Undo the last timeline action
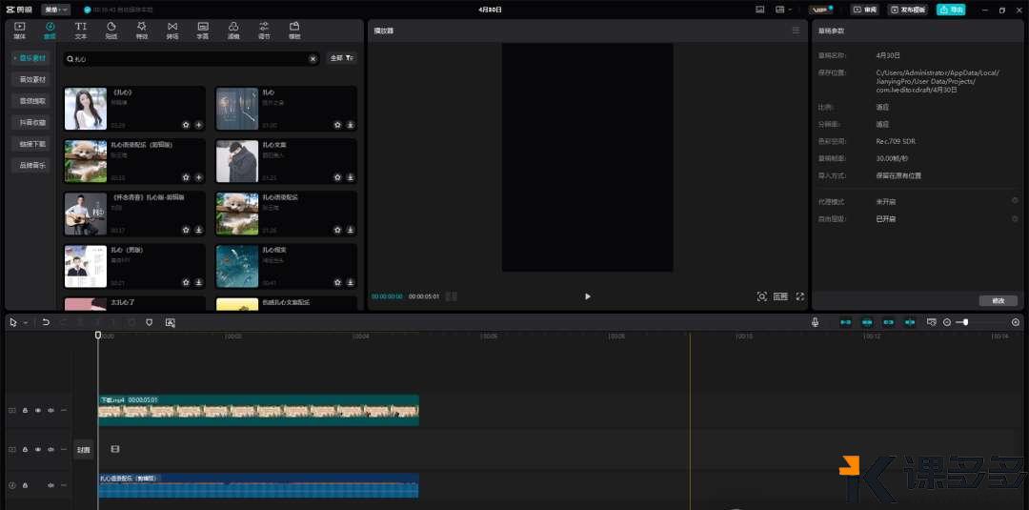The height and width of the screenshot is (510, 1029). [46, 322]
